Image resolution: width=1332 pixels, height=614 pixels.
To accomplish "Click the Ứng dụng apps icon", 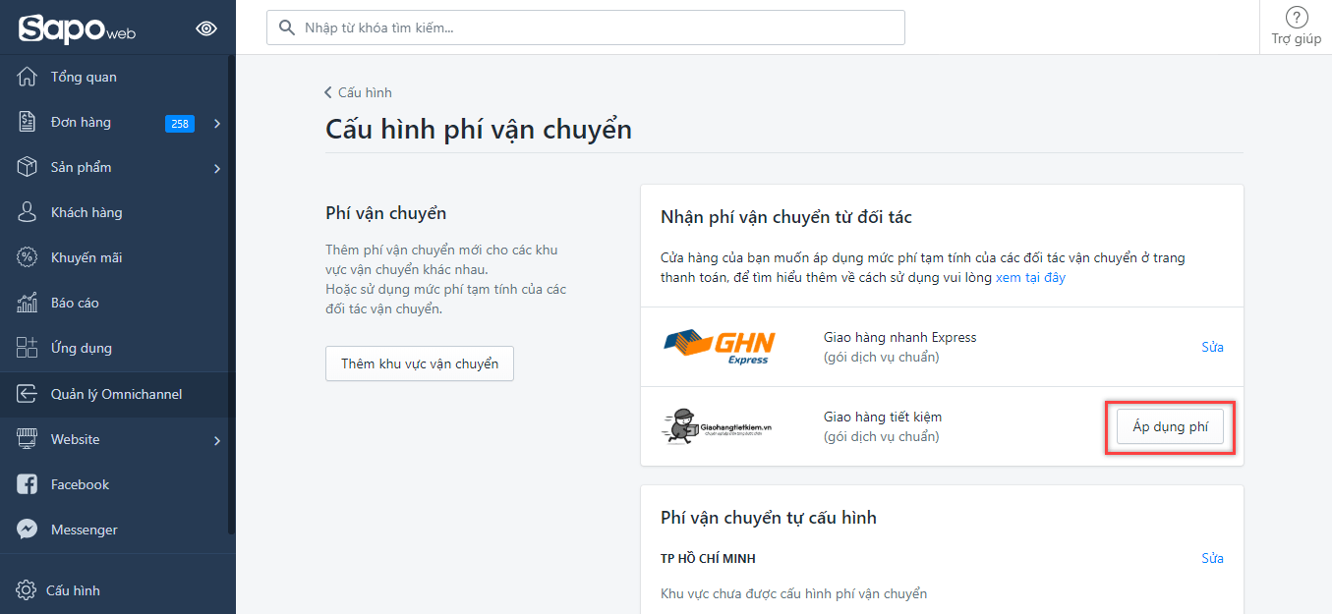I will [x=27, y=348].
